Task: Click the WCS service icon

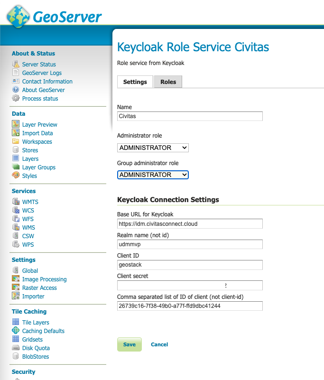Action: click(16, 210)
